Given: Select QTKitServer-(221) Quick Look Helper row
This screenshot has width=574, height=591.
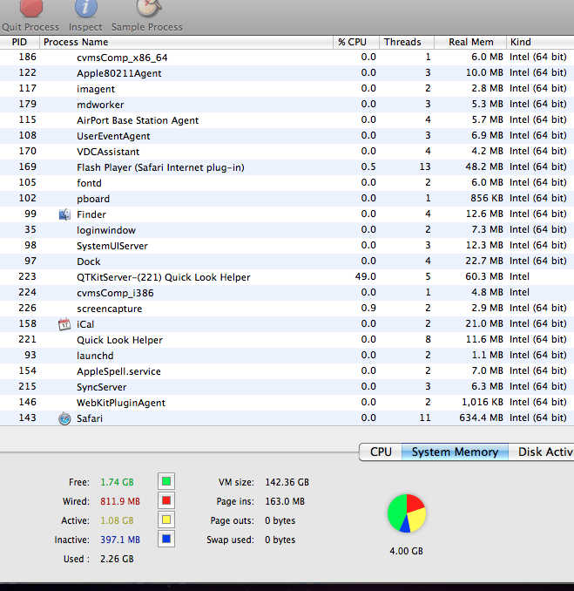Looking at the screenshot, I should click(287, 277).
